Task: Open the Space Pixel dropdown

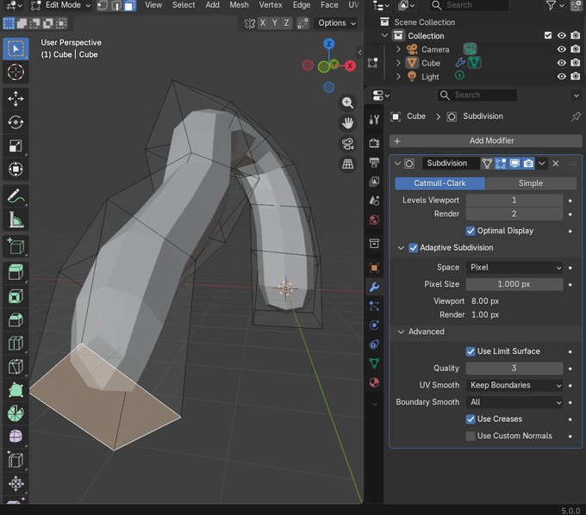Action: coord(514,267)
